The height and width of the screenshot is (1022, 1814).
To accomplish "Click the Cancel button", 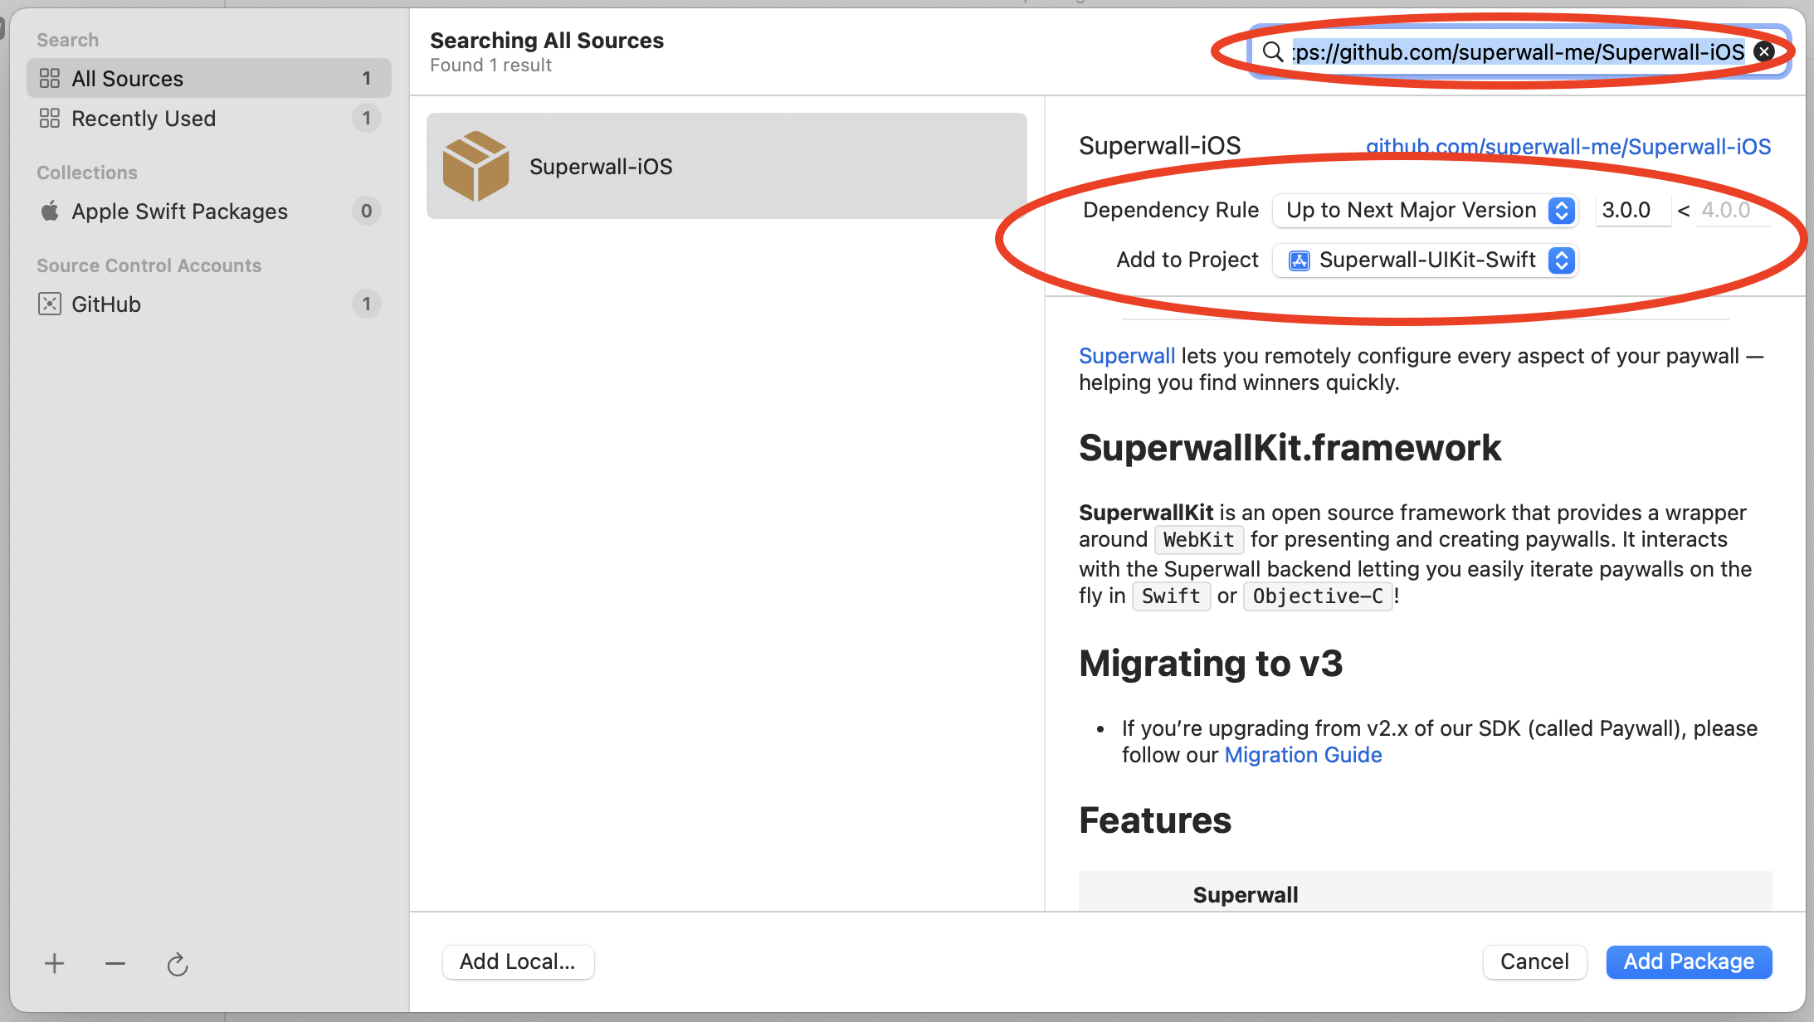I will 1534,961.
